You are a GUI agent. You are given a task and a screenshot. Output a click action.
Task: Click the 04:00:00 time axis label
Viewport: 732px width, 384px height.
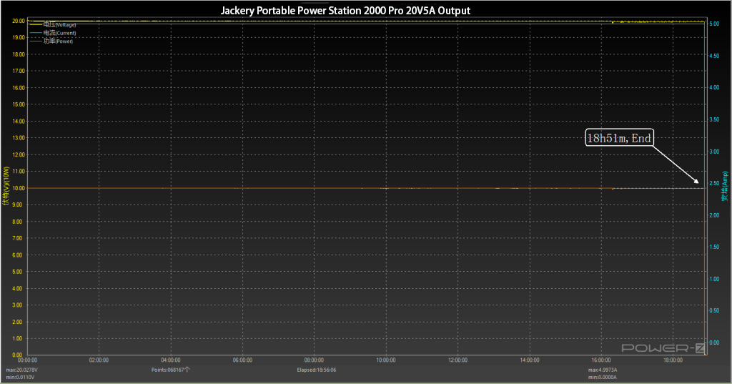170,360
